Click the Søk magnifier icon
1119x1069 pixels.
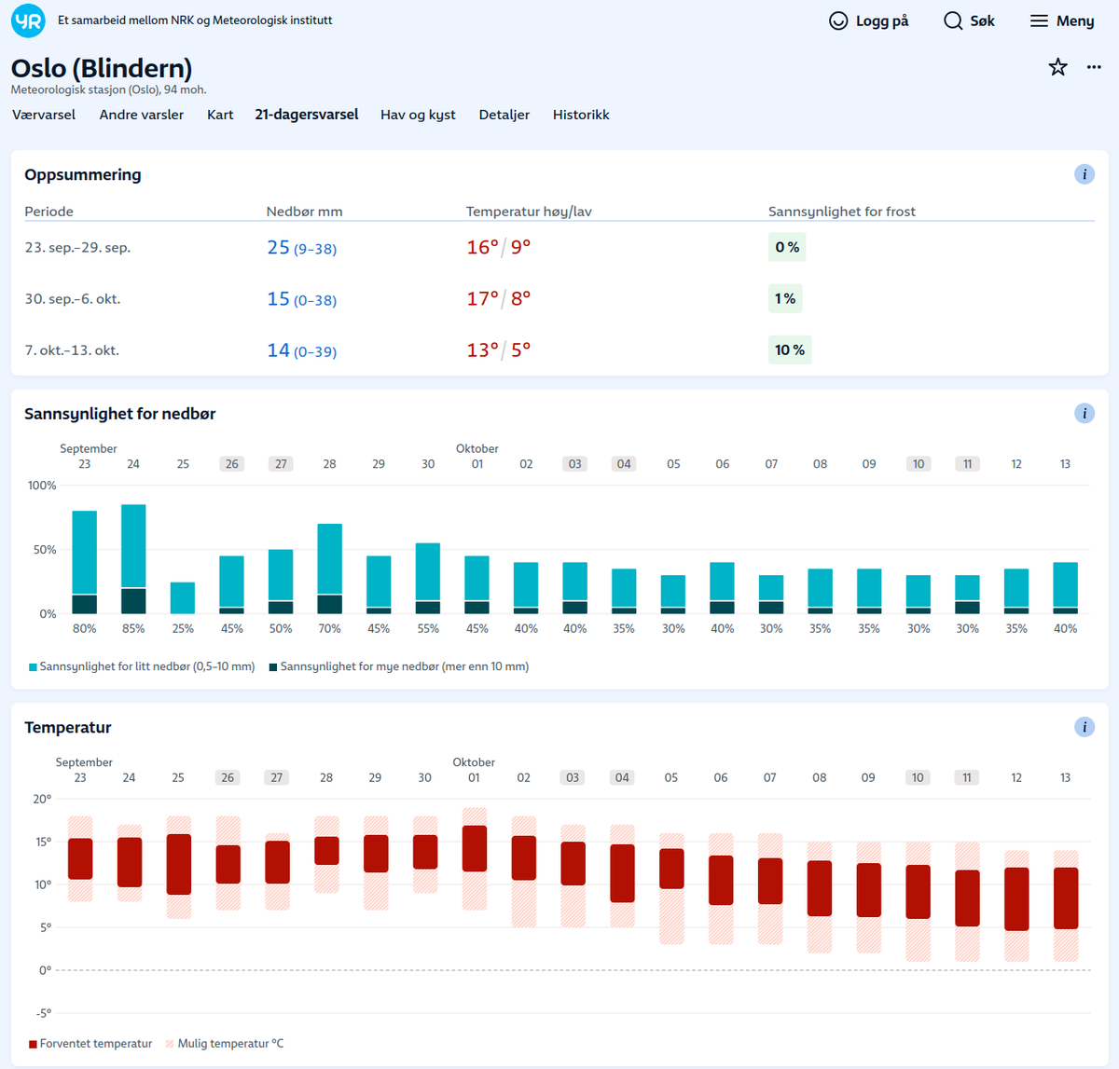pos(953,21)
